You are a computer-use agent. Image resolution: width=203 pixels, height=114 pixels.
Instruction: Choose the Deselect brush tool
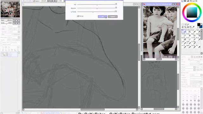coord(198,35)
